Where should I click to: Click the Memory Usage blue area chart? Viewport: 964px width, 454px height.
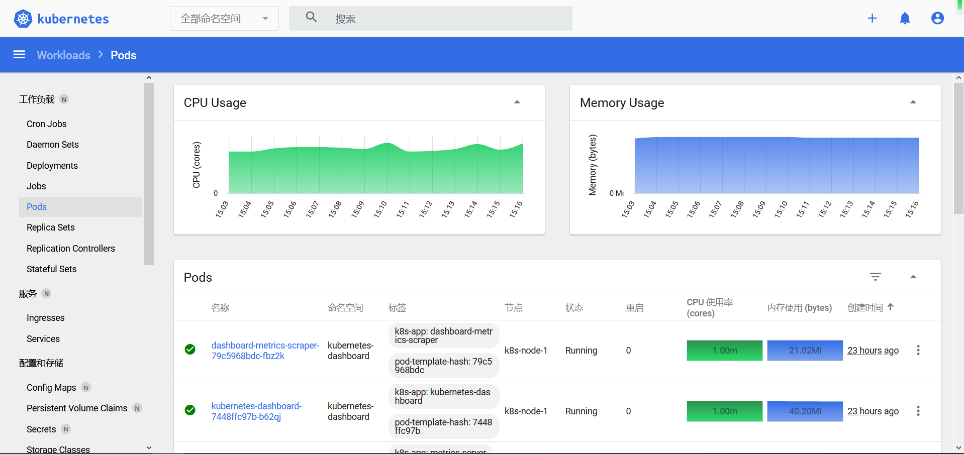point(777,165)
